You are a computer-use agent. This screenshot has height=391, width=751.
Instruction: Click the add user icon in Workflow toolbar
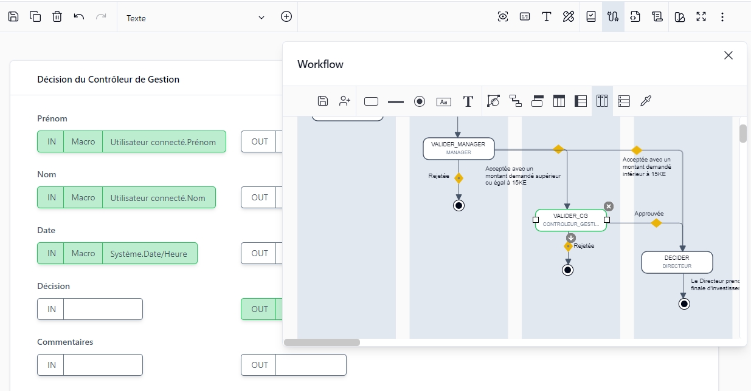coord(345,101)
